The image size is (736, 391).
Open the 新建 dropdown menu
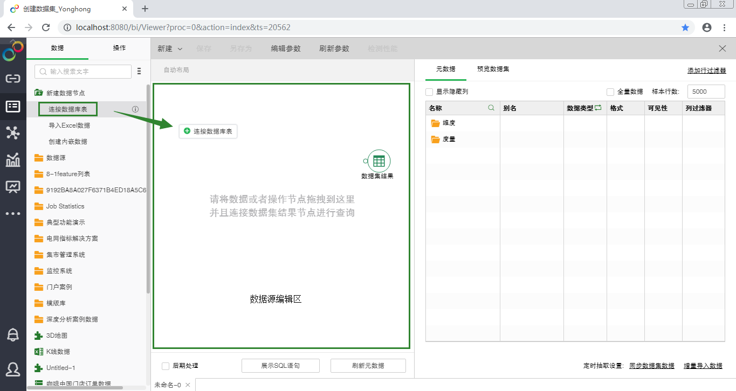[x=170, y=48]
